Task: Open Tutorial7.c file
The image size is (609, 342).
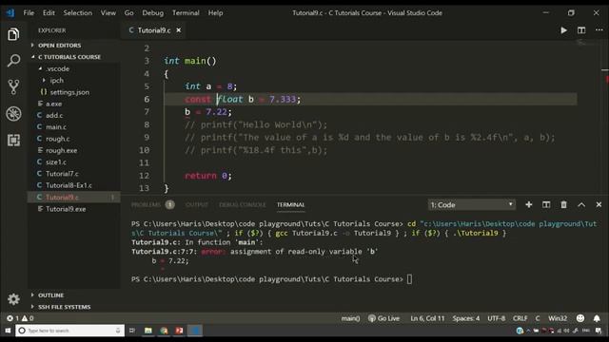Action: pos(62,174)
